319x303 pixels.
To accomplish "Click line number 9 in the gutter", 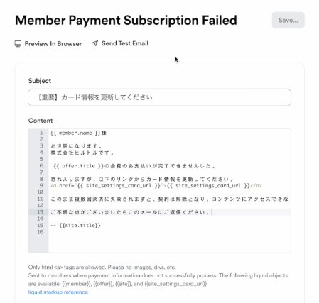I will 41,185.
